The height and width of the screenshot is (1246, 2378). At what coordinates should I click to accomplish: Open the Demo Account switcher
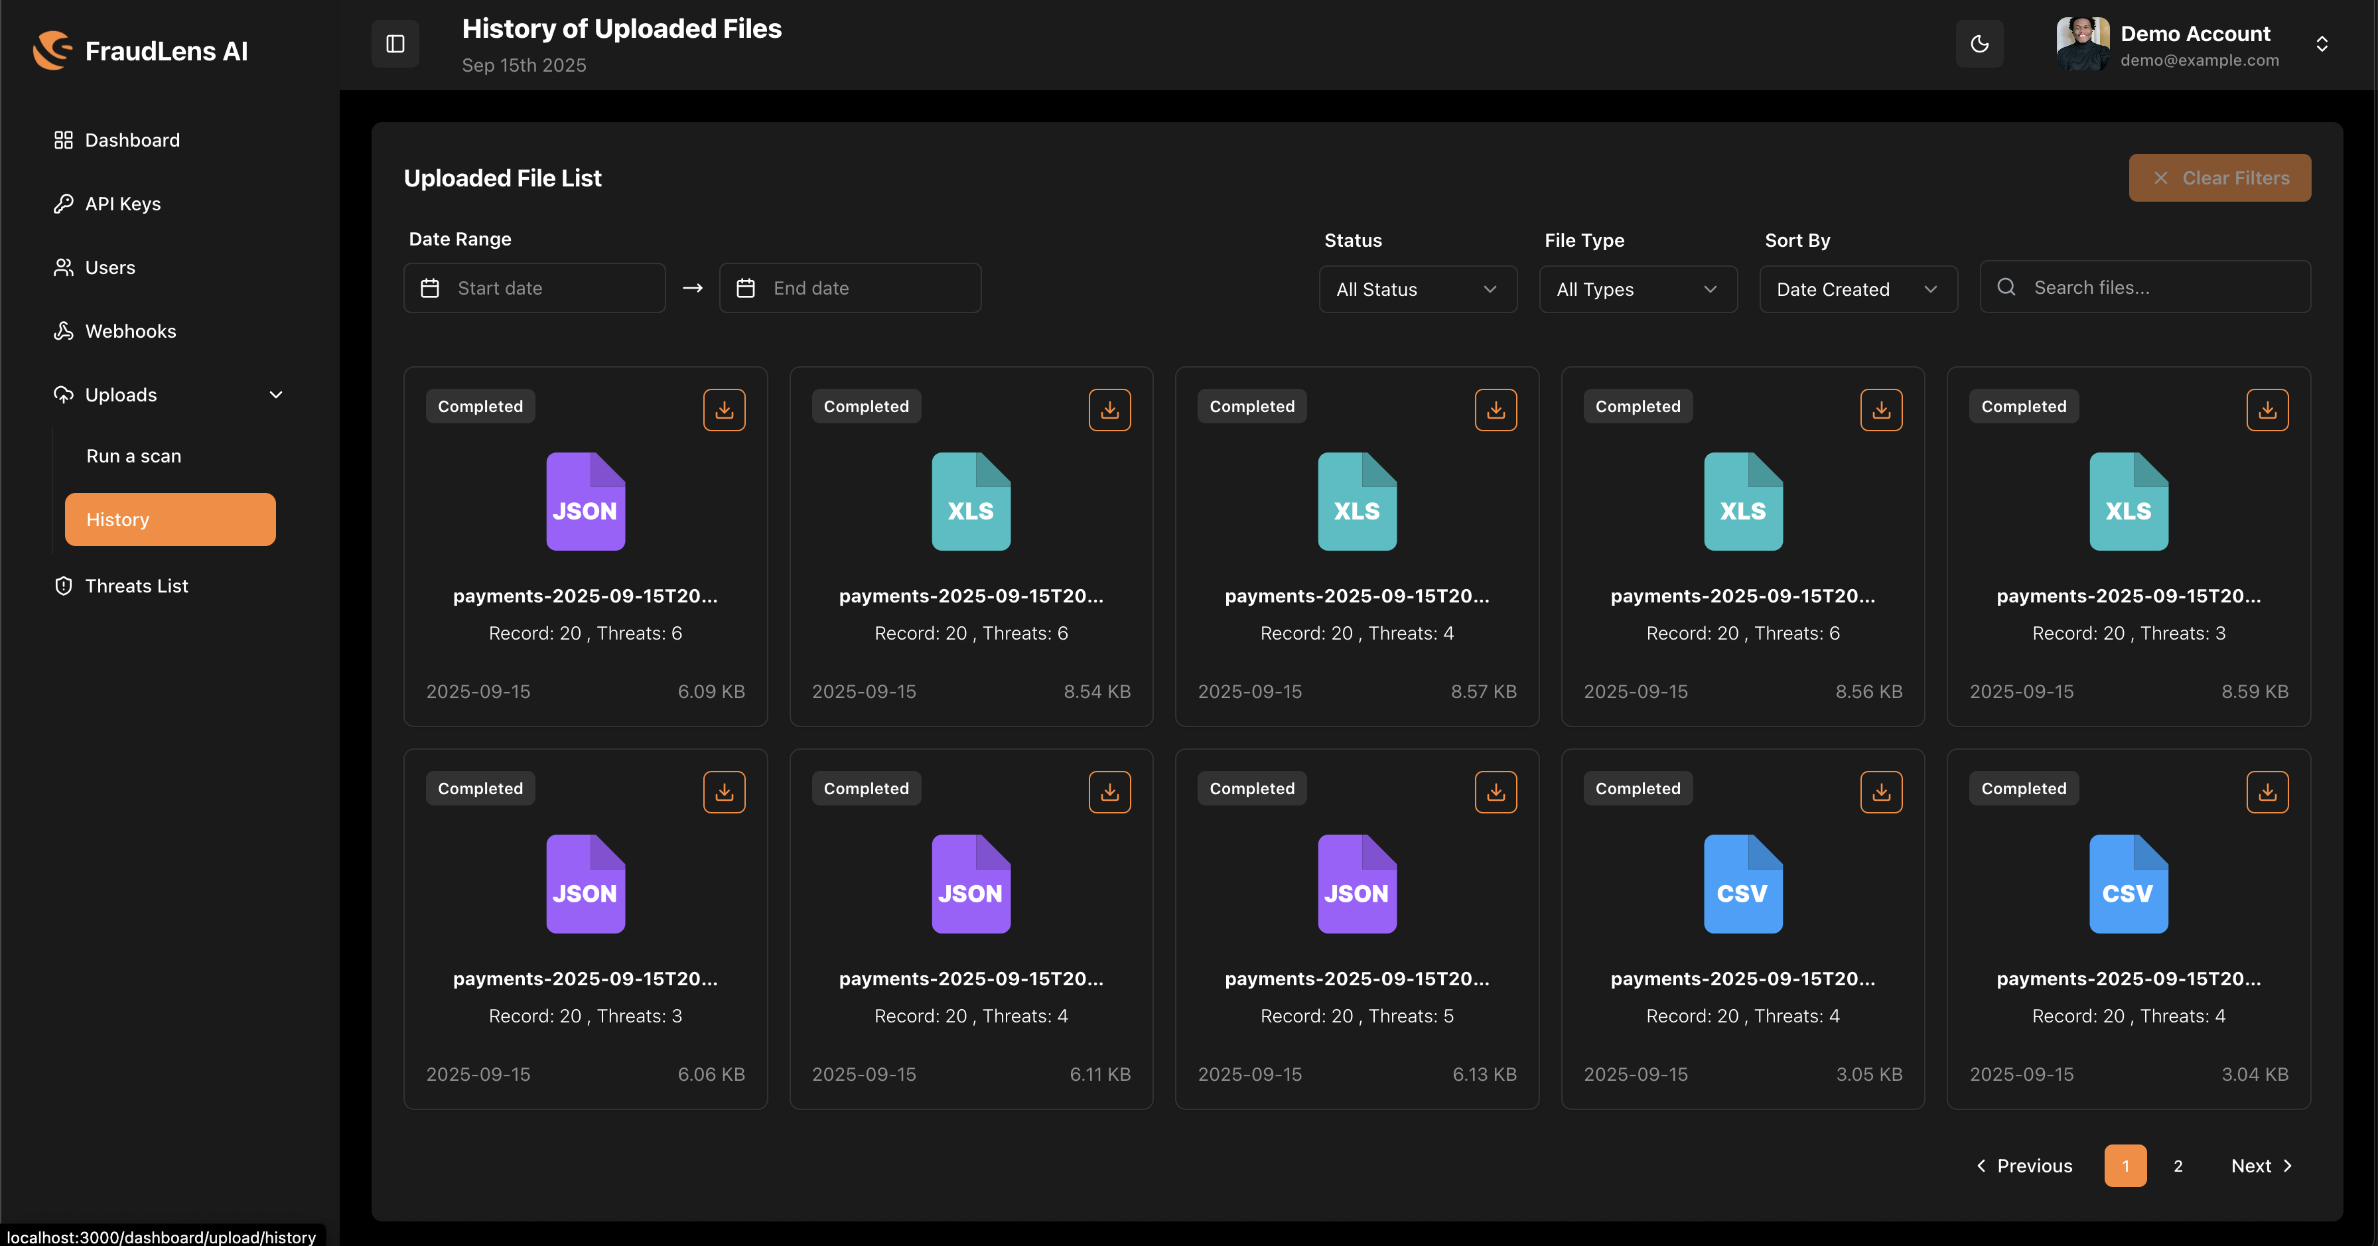tap(2321, 44)
